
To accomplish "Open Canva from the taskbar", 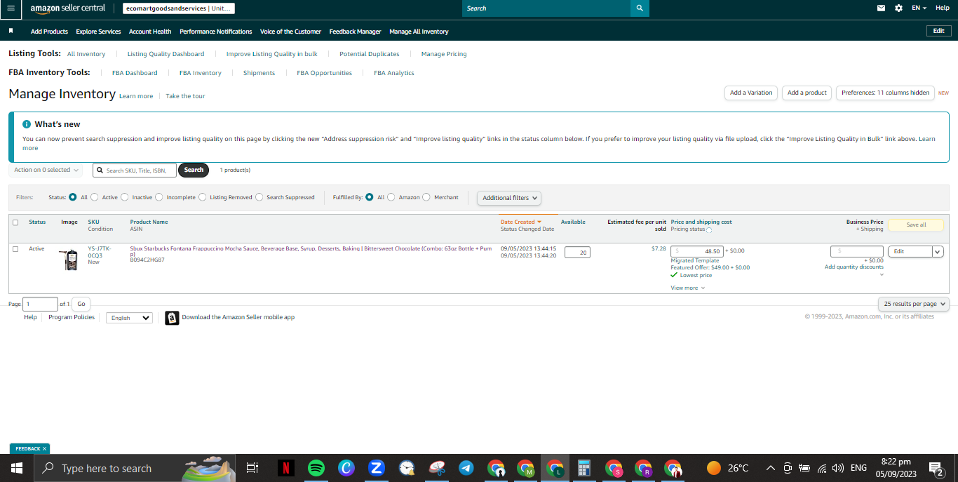I will [346, 468].
